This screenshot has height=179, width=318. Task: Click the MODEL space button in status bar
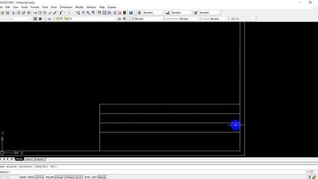point(102,177)
